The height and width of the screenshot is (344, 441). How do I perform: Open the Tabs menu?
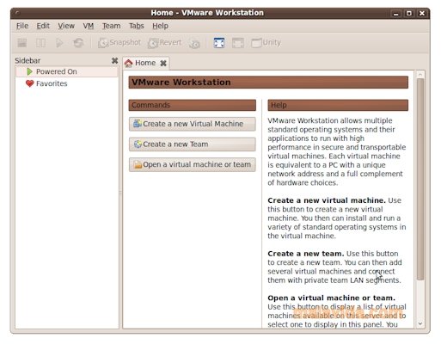pos(137,26)
